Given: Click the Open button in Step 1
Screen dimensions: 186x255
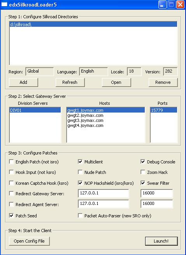Looking at the screenshot, I should (x=116, y=82).
